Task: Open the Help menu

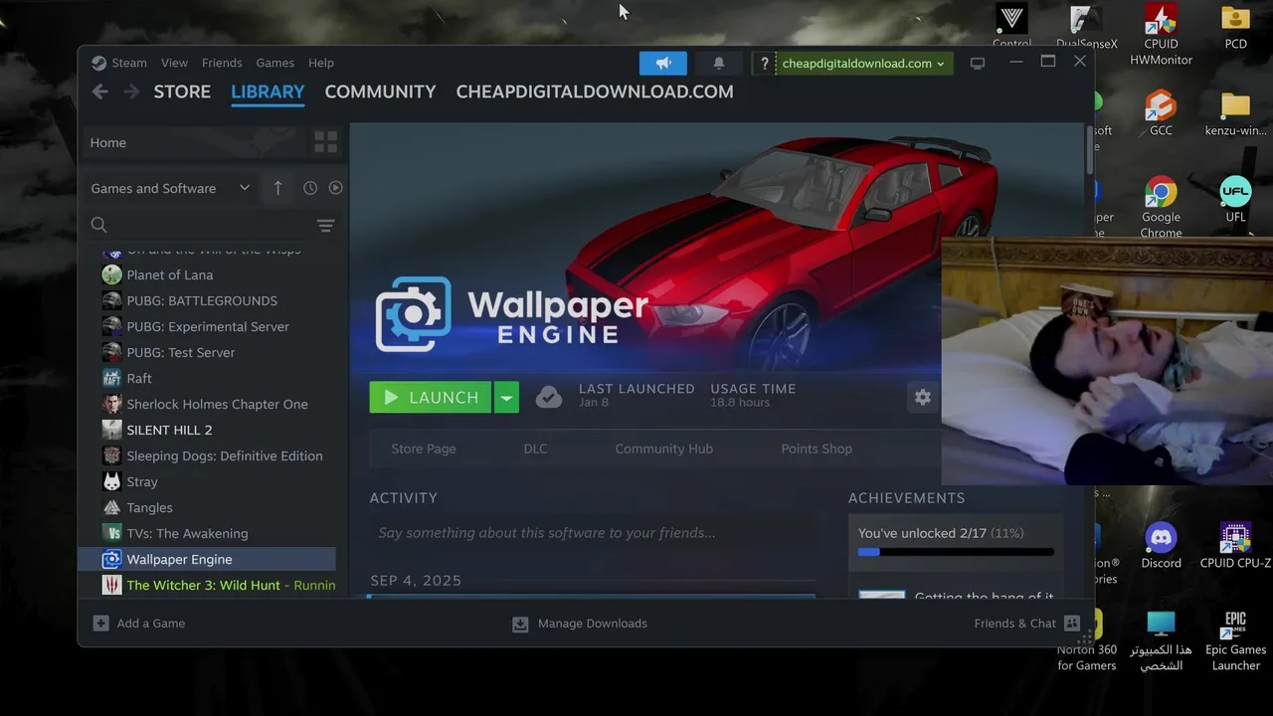Action: [x=321, y=63]
